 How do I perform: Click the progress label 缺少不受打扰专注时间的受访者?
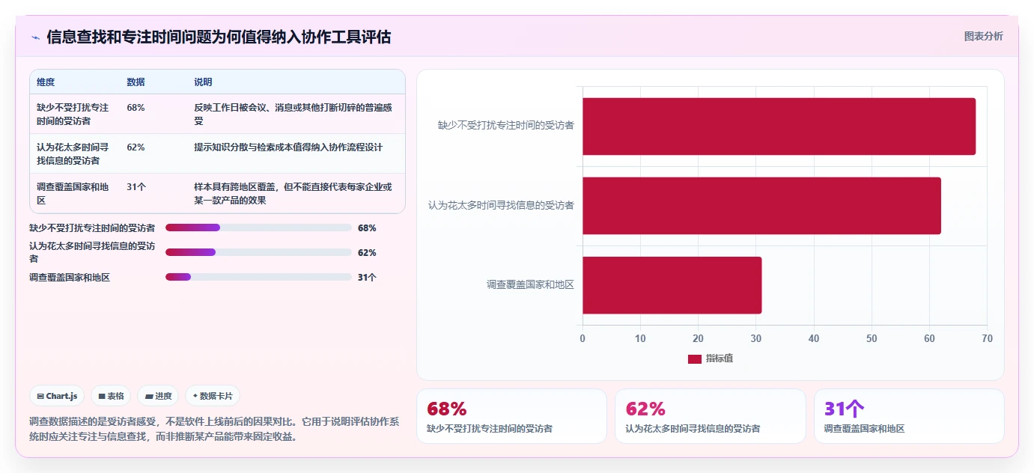[92, 228]
